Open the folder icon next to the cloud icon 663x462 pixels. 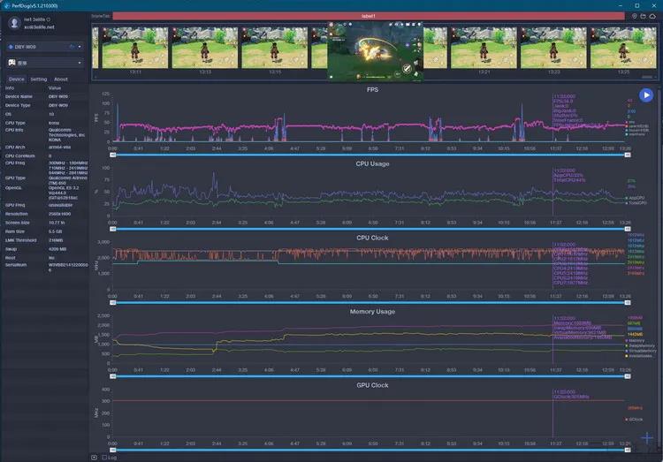click(644, 16)
